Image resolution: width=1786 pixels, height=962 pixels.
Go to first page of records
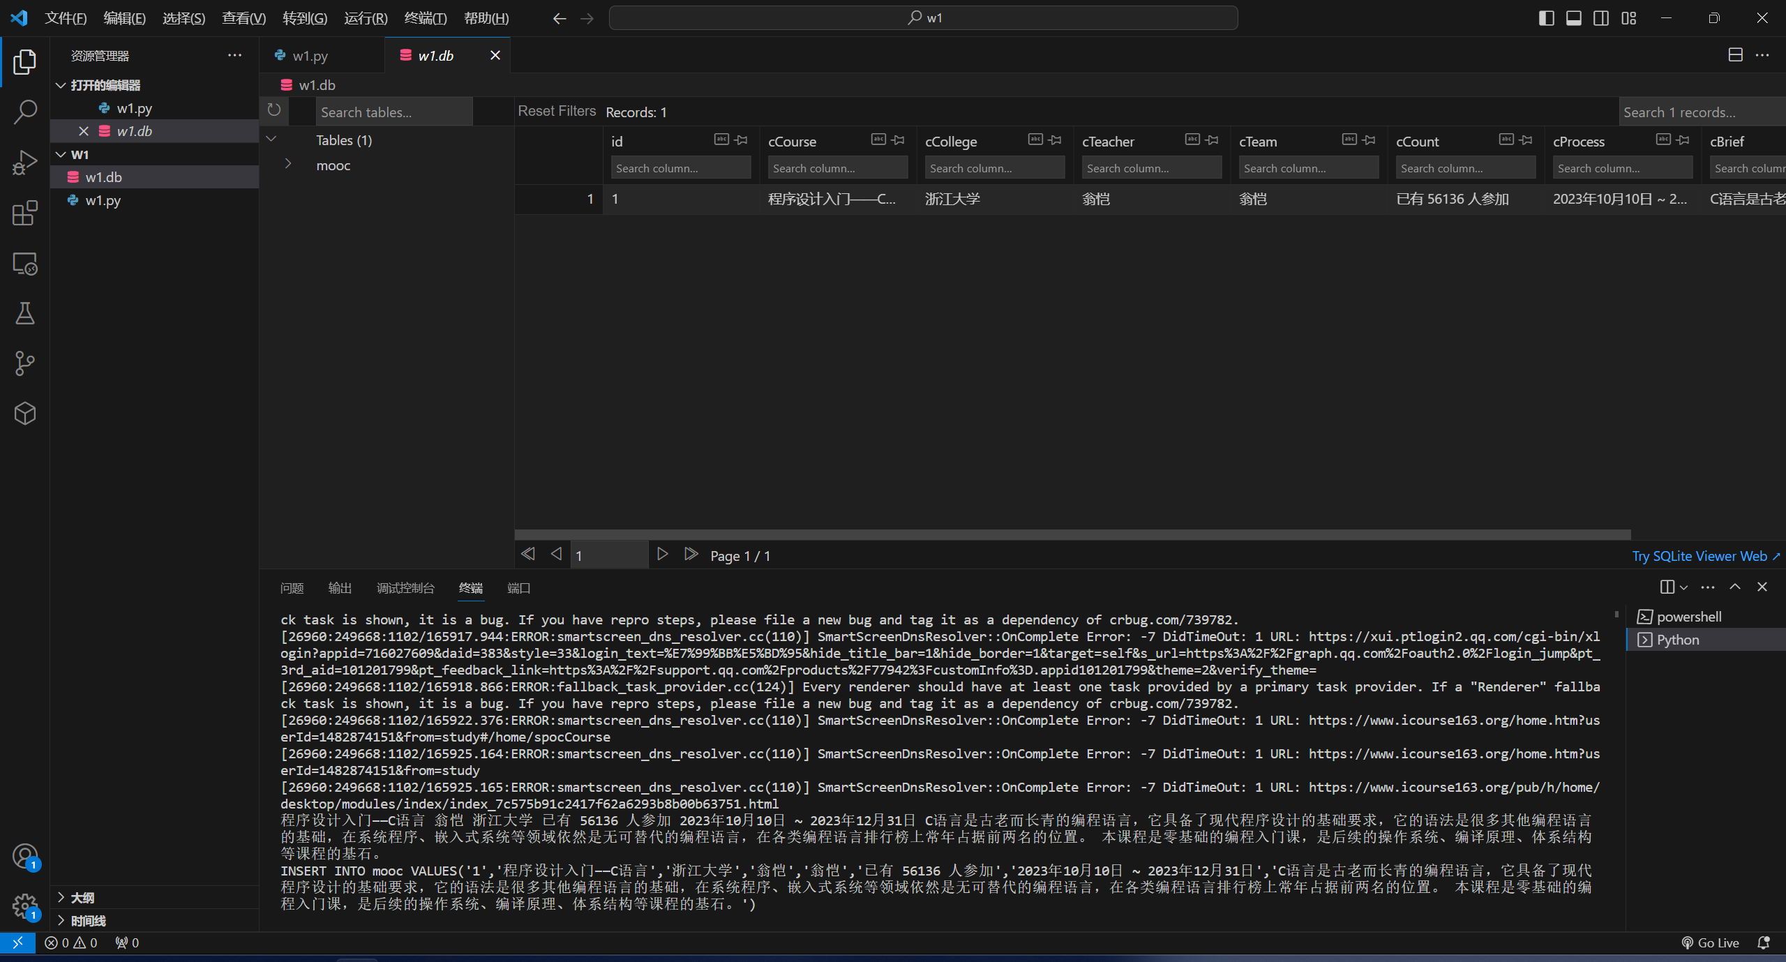coord(528,554)
